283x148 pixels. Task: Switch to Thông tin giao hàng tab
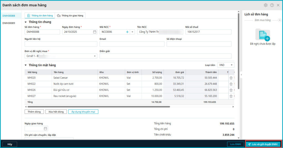[70, 15]
